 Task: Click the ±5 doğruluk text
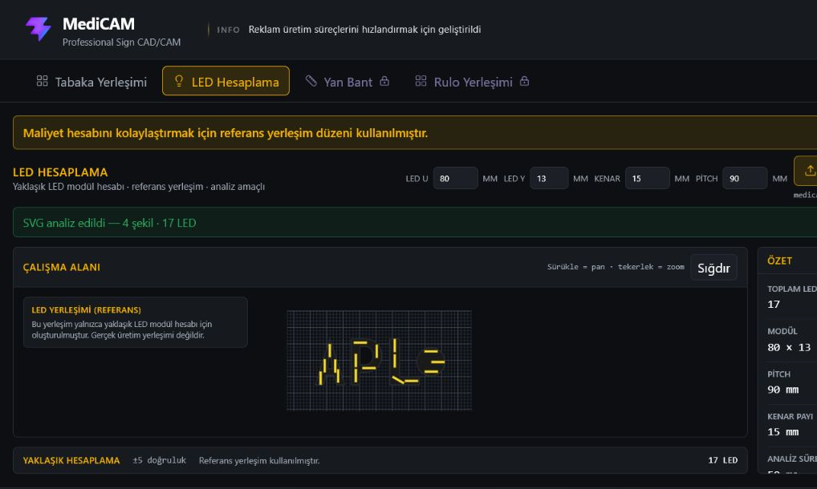coord(160,460)
